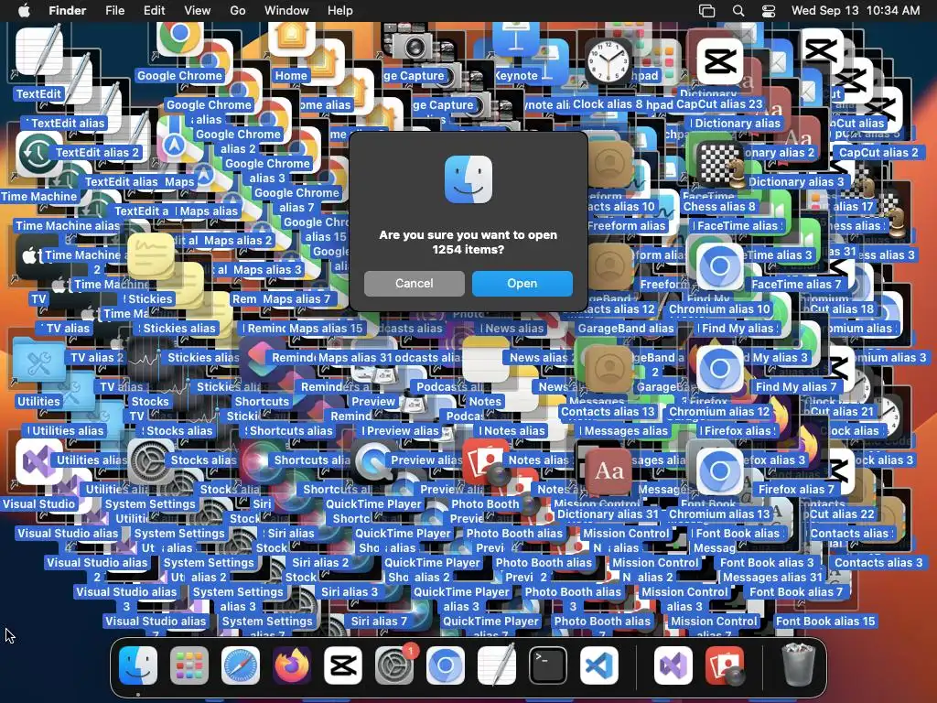
Task: Click the TextEdit alias 2 label
Action: pyautogui.click(x=97, y=153)
